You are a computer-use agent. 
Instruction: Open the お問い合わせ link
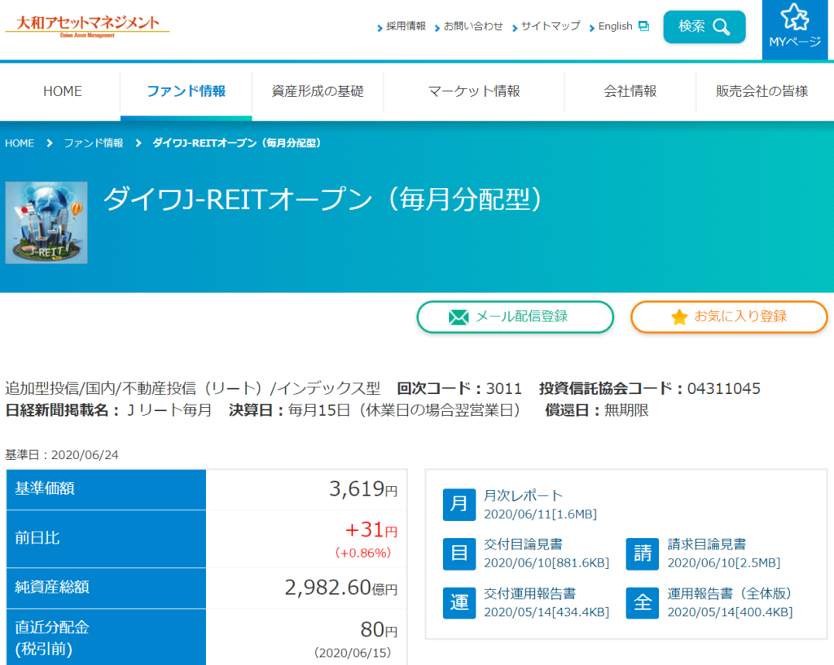[472, 26]
